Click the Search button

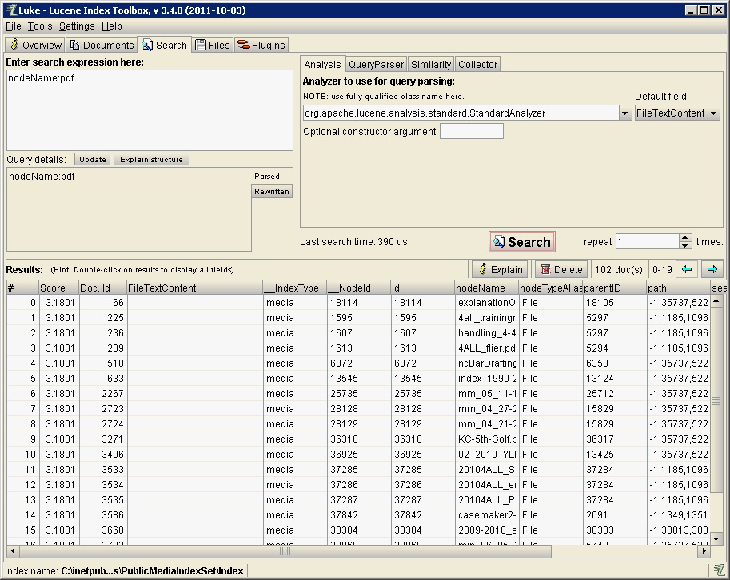point(522,242)
